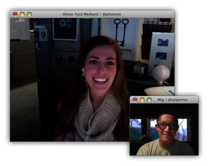The height and width of the screenshot is (166, 208).
Task: Close the Alison Yard Medland window
Action: point(15,14)
